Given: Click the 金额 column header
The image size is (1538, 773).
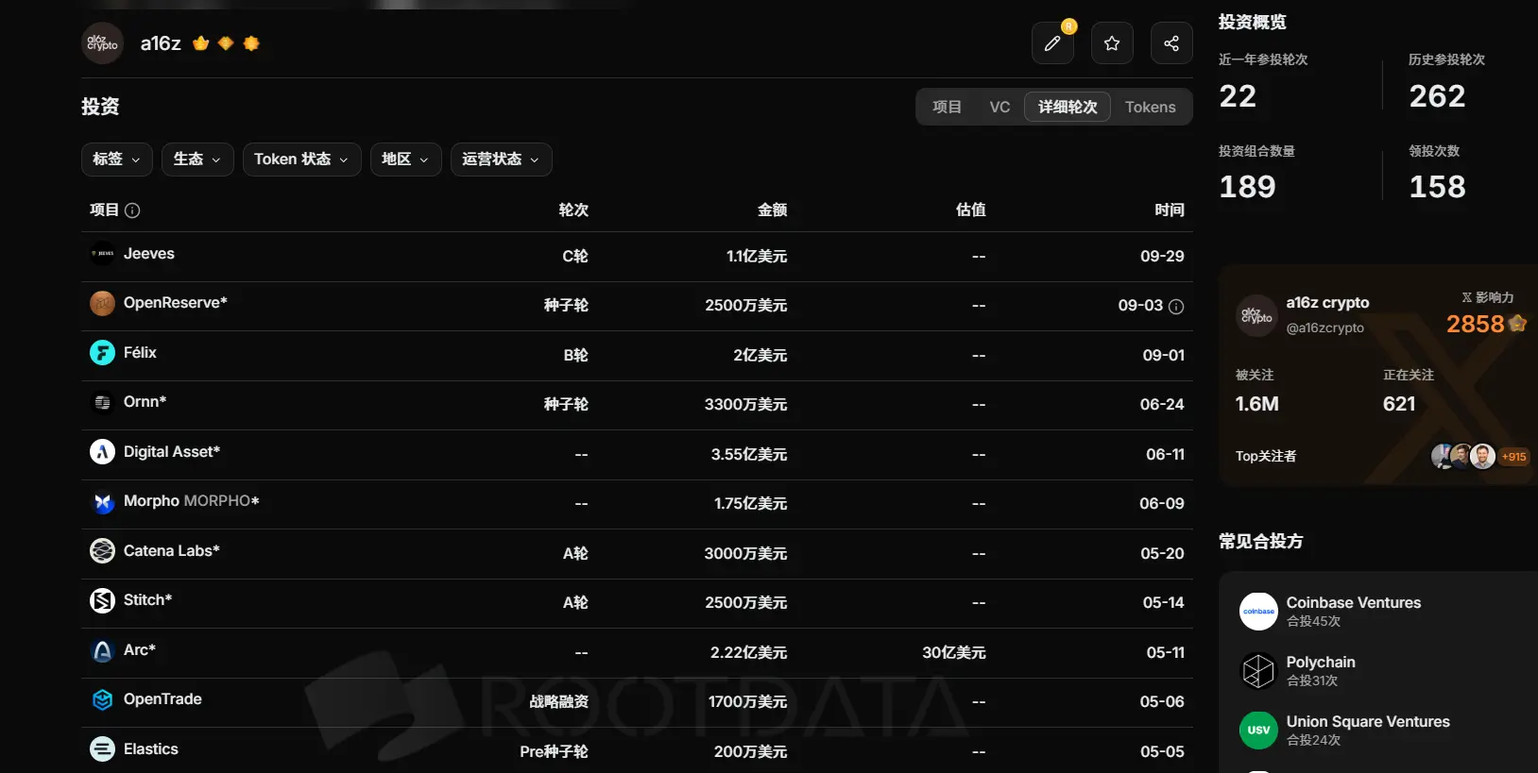Looking at the screenshot, I should tap(772, 210).
